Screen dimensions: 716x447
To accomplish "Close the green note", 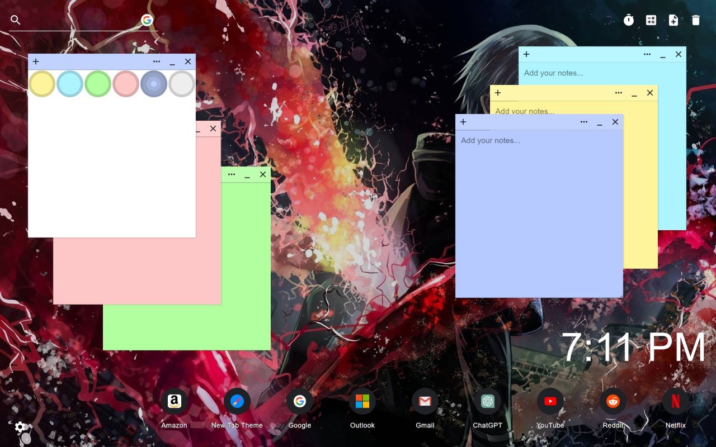I will pos(263,174).
